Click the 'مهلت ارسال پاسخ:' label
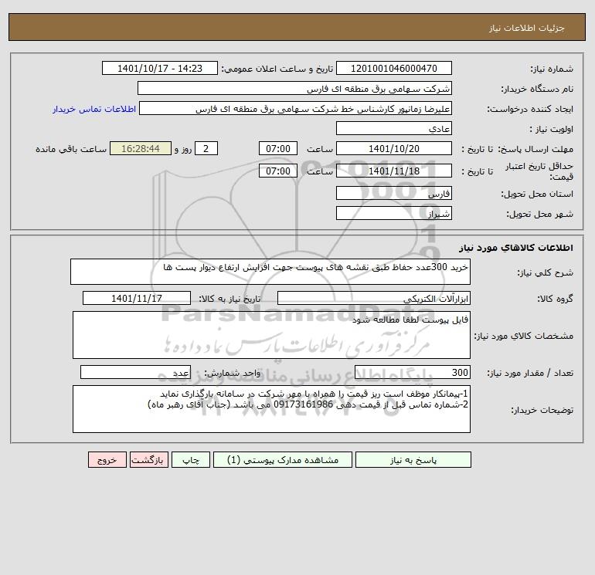 point(535,149)
